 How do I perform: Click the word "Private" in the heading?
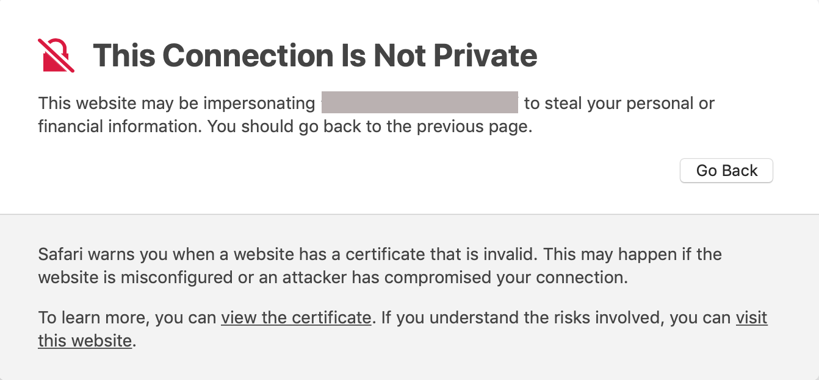click(x=485, y=55)
